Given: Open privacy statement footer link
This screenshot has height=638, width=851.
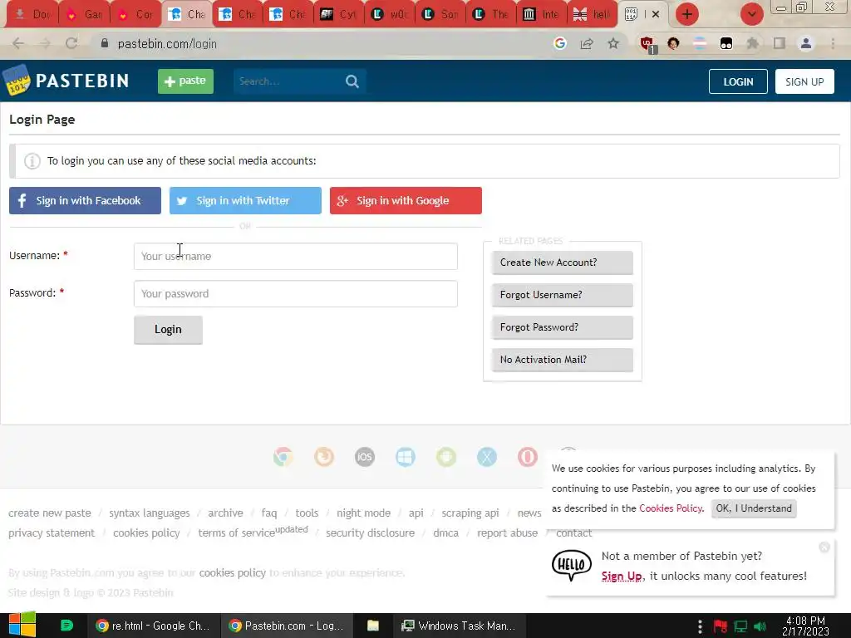Looking at the screenshot, I should click(52, 533).
